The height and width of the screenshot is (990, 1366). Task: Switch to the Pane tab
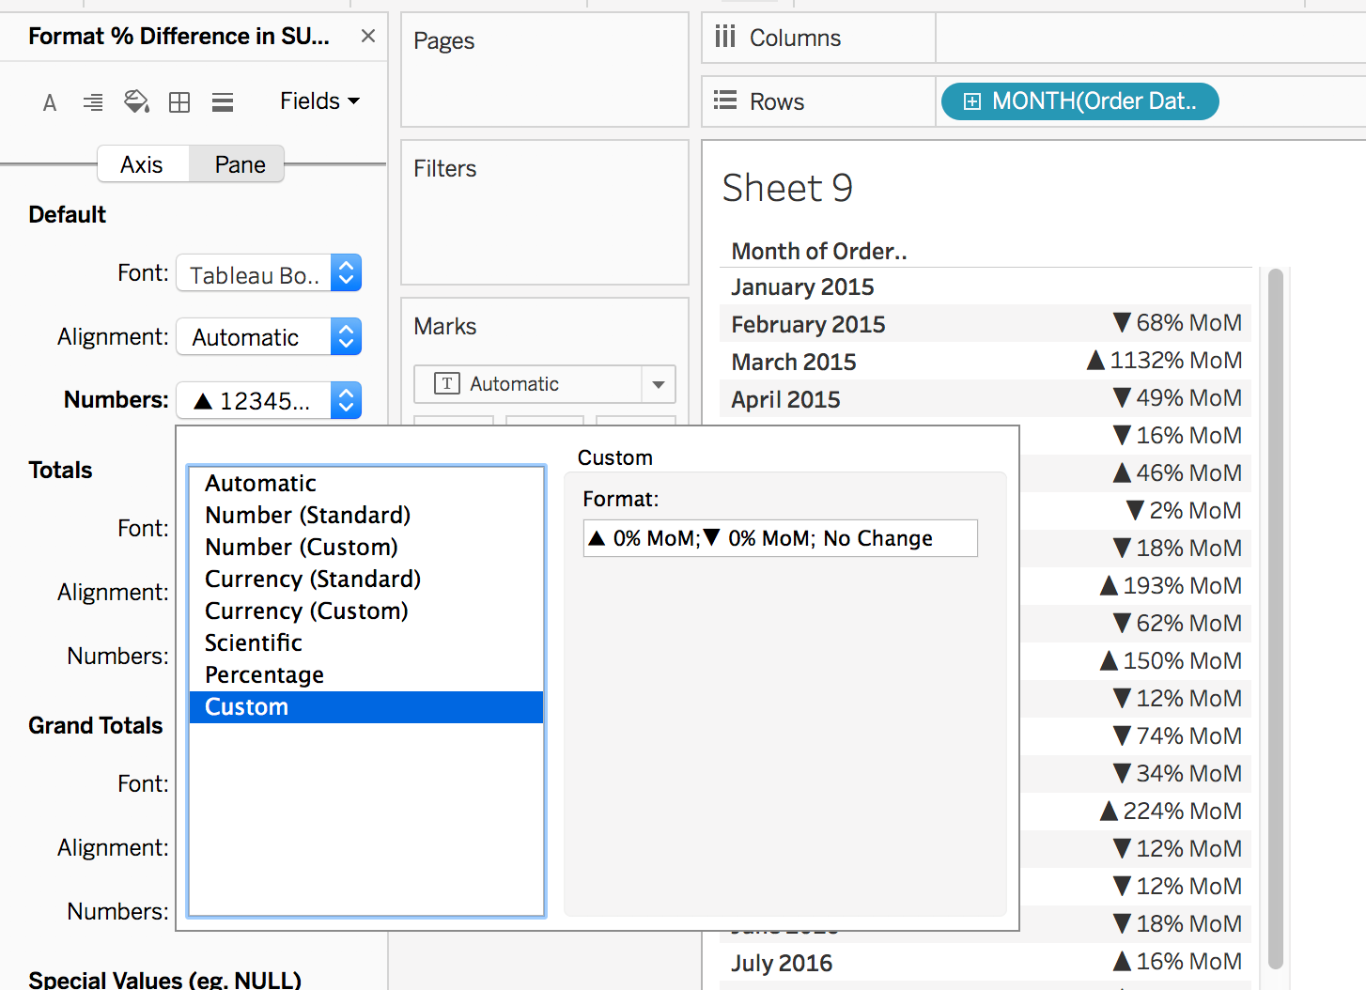point(240,164)
